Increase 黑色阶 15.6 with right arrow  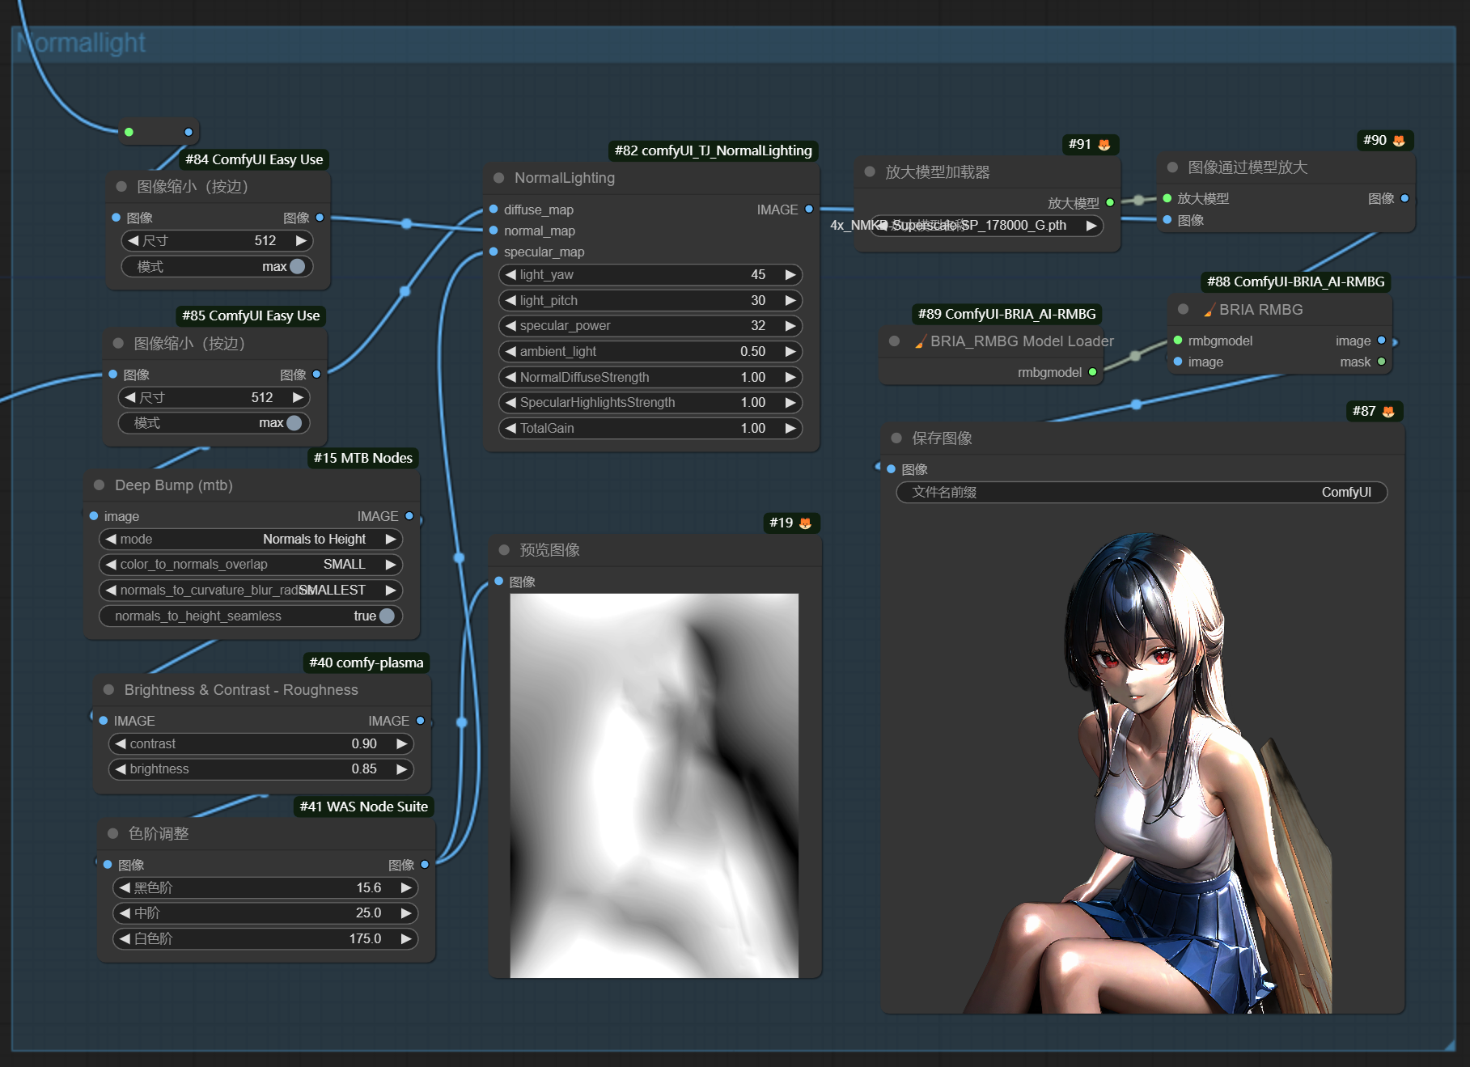tap(406, 888)
